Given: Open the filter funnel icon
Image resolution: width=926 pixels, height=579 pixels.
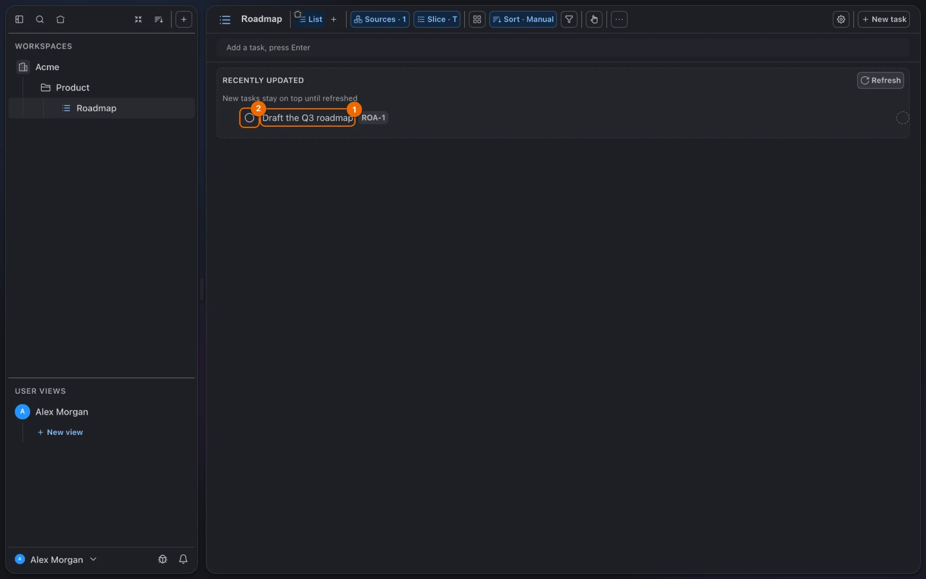Looking at the screenshot, I should (x=569, y=19).
